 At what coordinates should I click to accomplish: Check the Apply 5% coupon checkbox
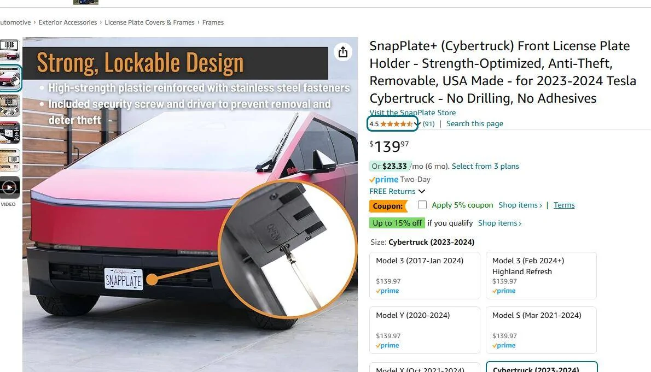[422, 205]
